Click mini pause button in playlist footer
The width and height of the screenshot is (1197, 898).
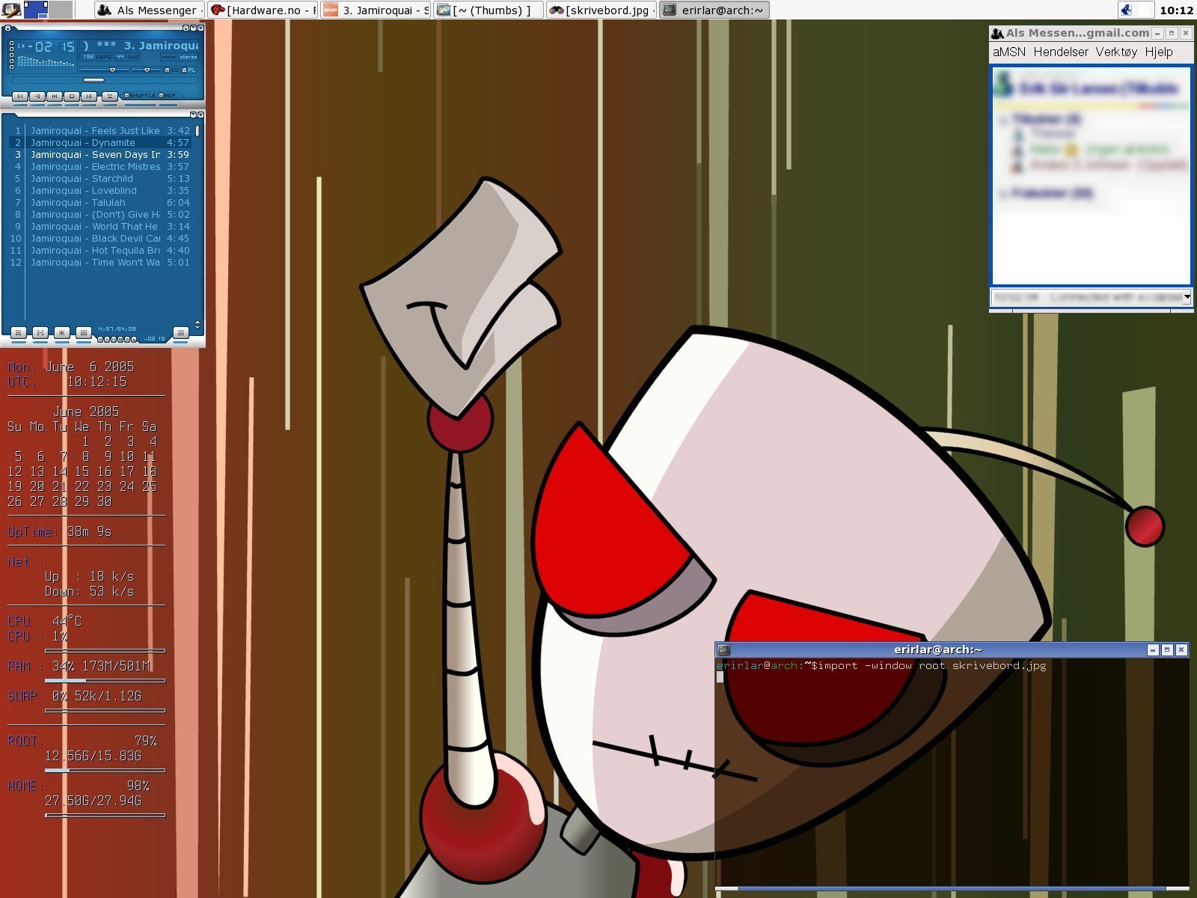coord(114,339)
